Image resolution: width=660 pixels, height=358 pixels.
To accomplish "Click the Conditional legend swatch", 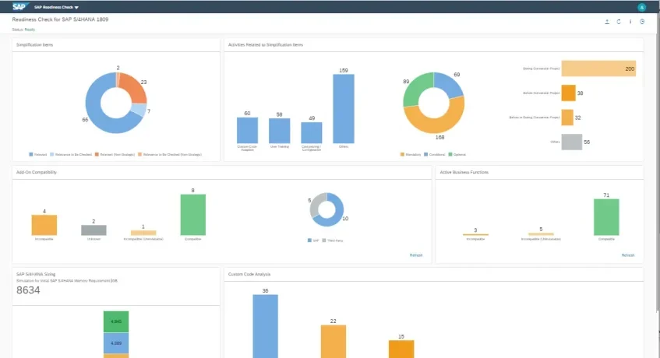I will (x=426, y=155).
